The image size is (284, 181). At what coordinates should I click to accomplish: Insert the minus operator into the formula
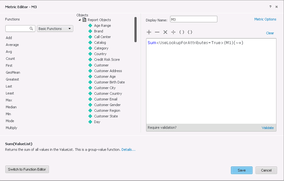(157, 32)
